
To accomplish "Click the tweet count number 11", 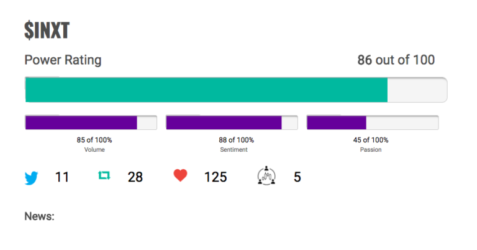I will click(62, 177).
